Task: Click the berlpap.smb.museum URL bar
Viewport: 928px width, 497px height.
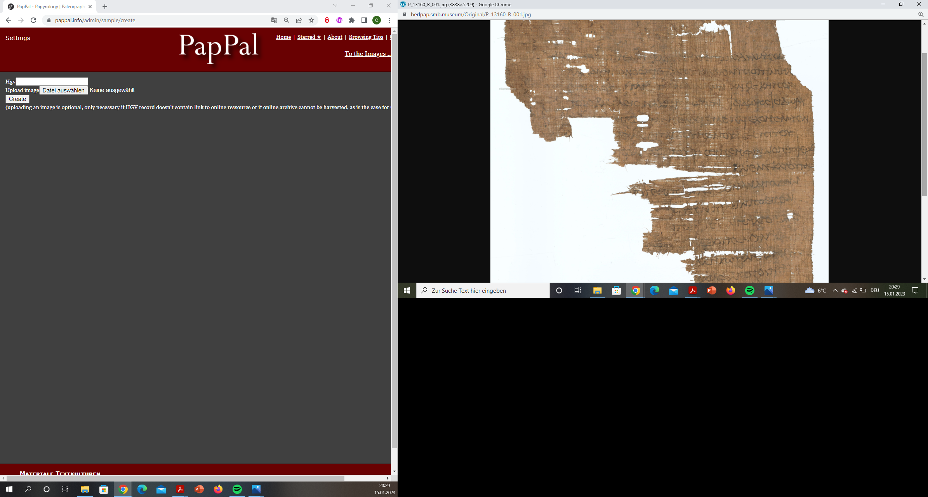Action: (x=471, y=14)
